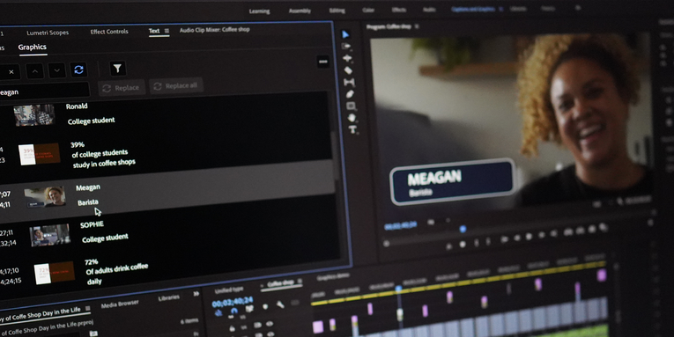Clear the search with the X icon

11,71
